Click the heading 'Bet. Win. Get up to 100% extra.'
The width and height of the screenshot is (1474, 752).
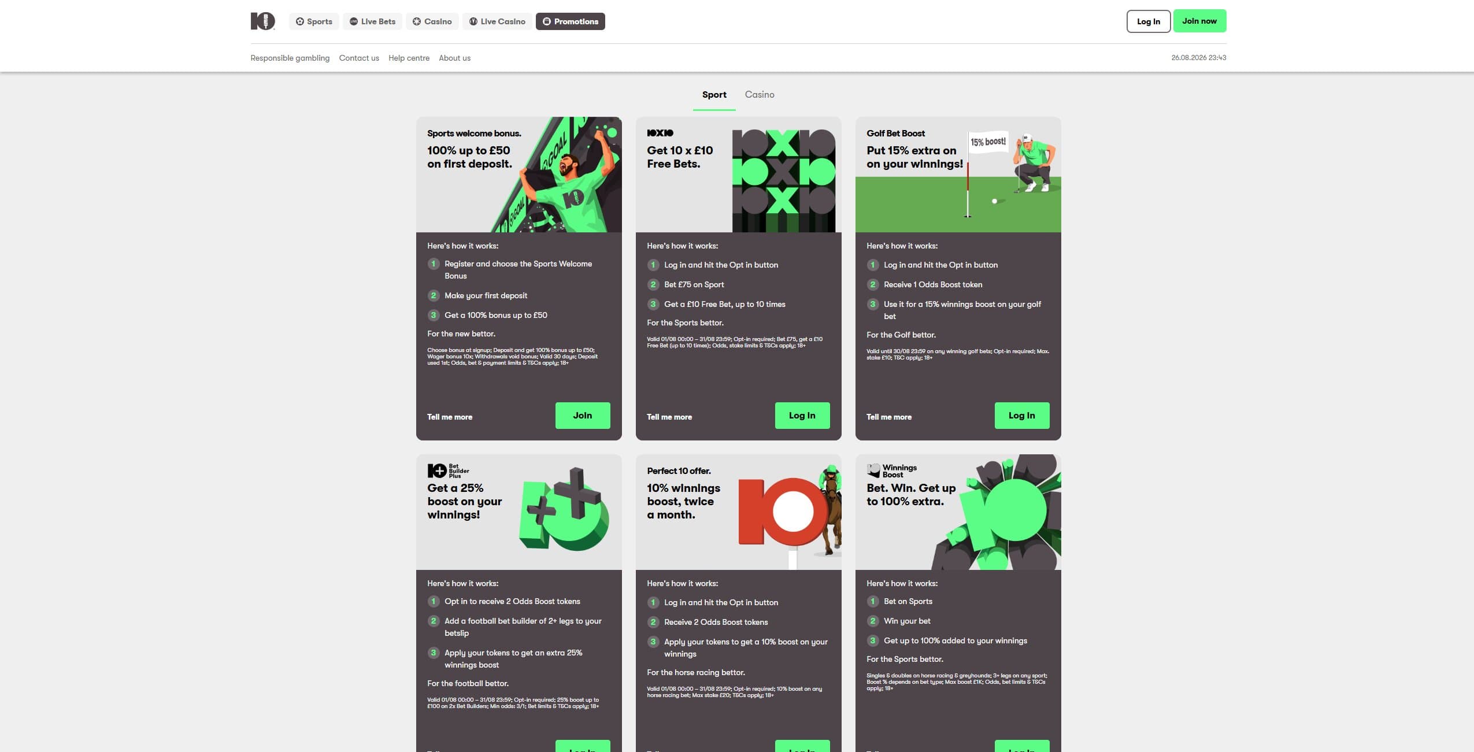pyautogui.click(x=911, y=495)
